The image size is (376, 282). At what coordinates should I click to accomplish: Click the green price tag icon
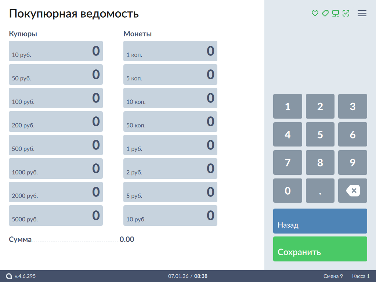pyautogui.click(x=325, y=13)
